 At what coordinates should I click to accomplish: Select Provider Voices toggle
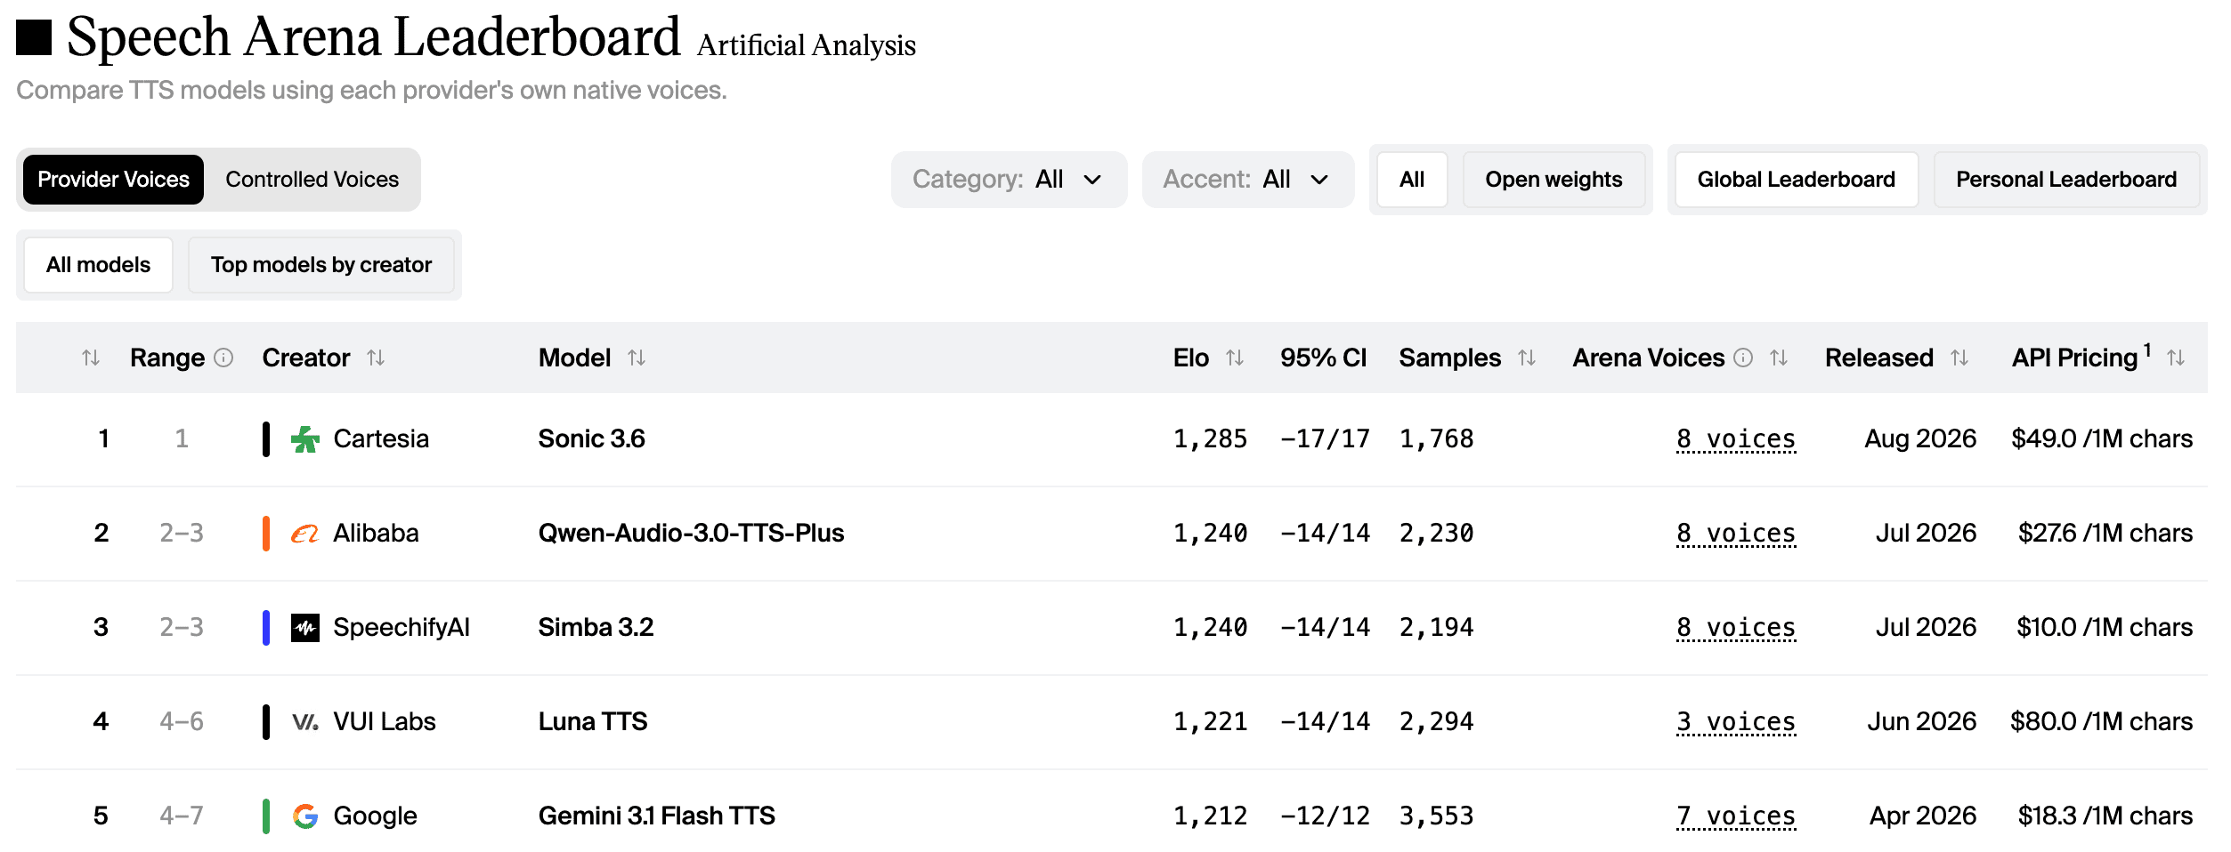113,180
